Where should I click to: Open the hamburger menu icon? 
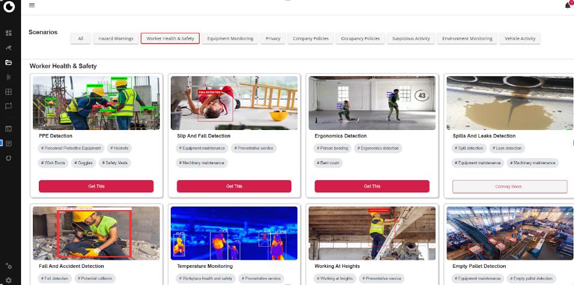click(32, 5)
